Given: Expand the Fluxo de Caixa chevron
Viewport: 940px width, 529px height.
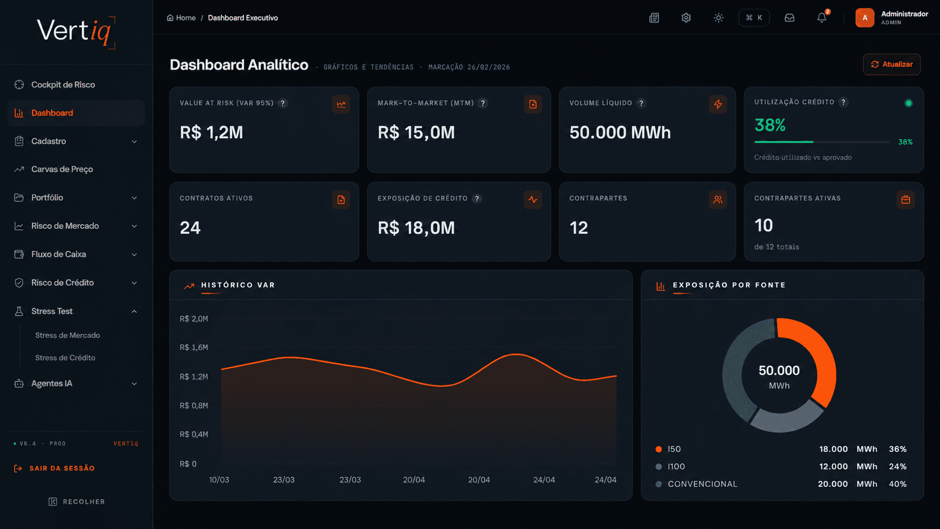Looking at the screenshot, I should pyautogui.click(x=134, y=255).
